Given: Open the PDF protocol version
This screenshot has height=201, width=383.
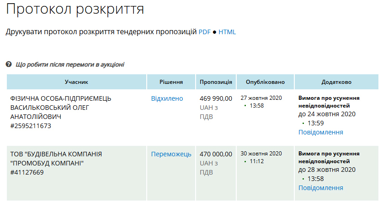Looking at the screenshot, I should click(x=204, y=32).
